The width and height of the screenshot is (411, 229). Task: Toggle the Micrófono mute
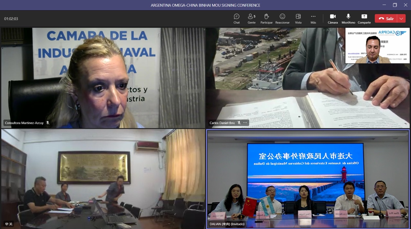point(348,19)
